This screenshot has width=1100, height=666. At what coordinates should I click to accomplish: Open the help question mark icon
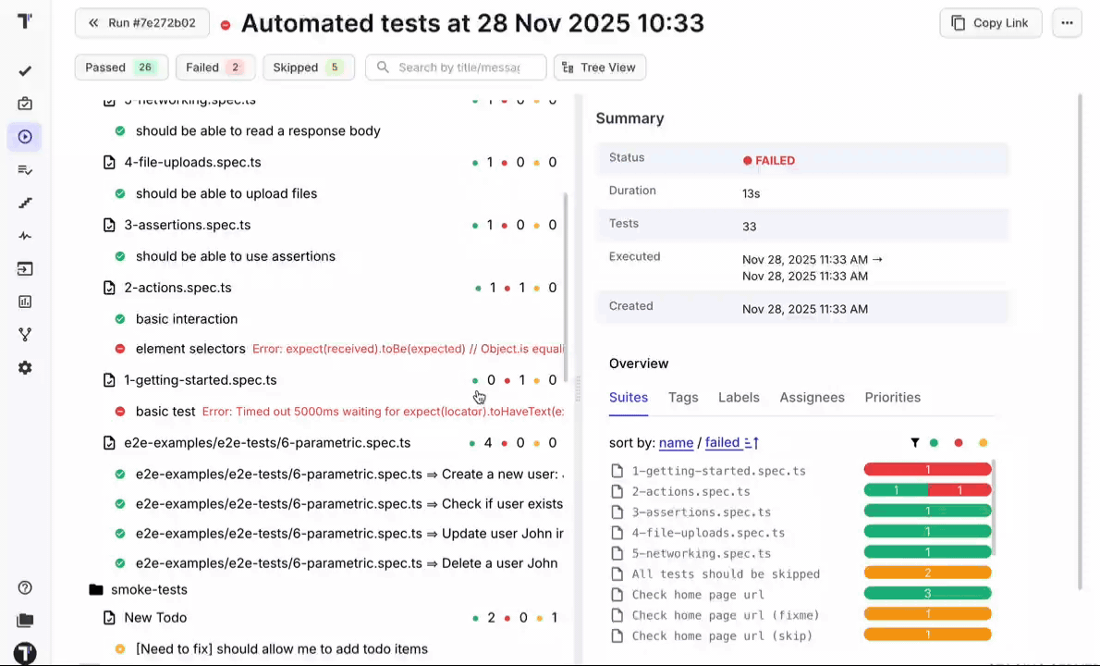point(25,588)
